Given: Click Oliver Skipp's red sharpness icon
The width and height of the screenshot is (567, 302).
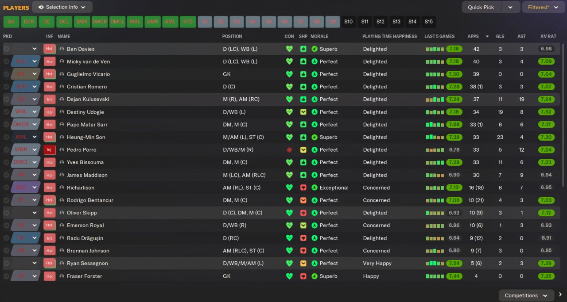Looking at the screenshot, I should (303, 213).
